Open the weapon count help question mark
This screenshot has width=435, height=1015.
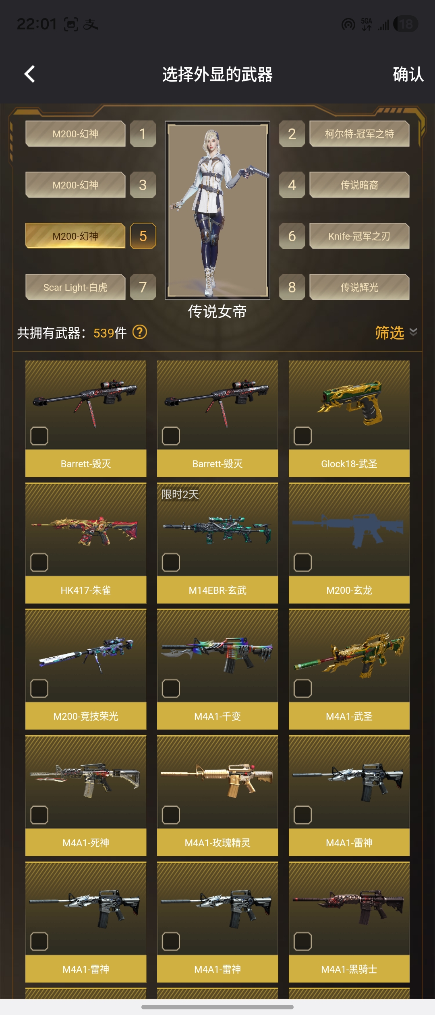tap(140, 332)
